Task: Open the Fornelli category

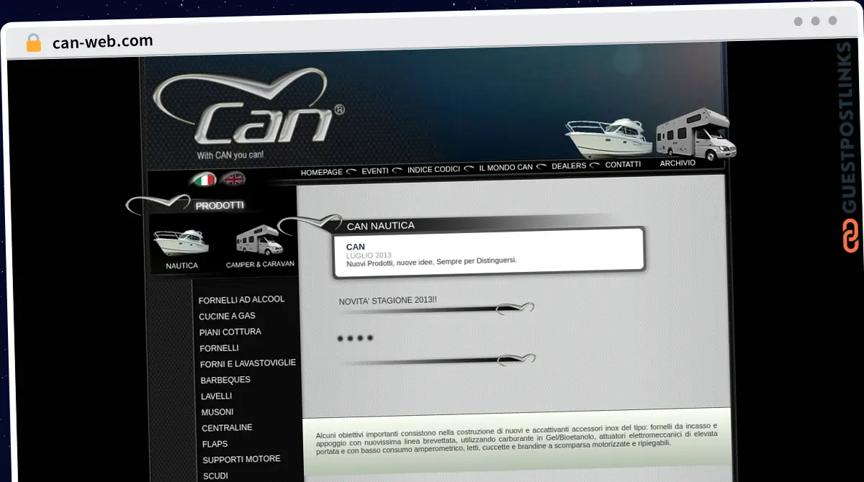Action: pos(219,348)
